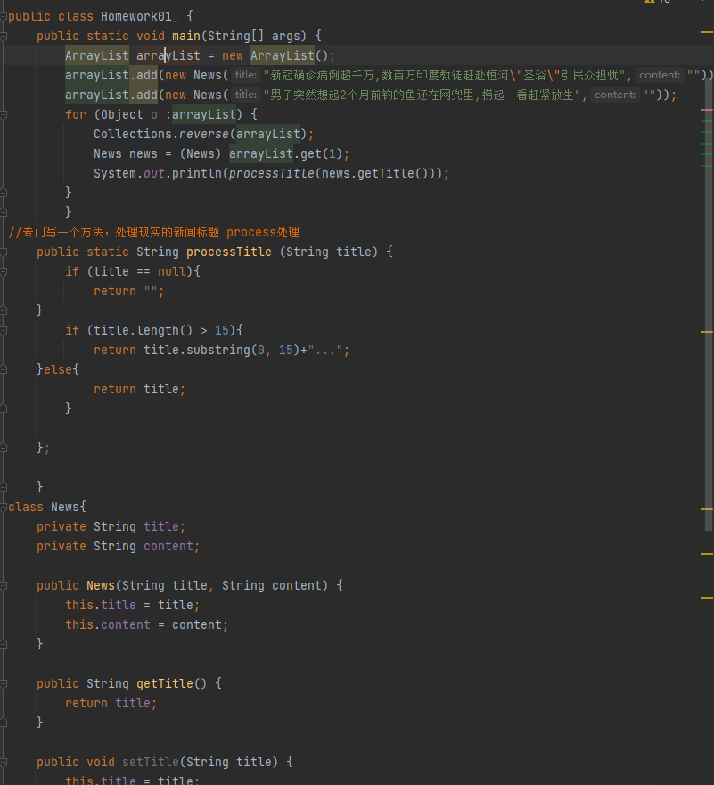
Task: Collapse the class News fold marker
Action: click(4, 508)
